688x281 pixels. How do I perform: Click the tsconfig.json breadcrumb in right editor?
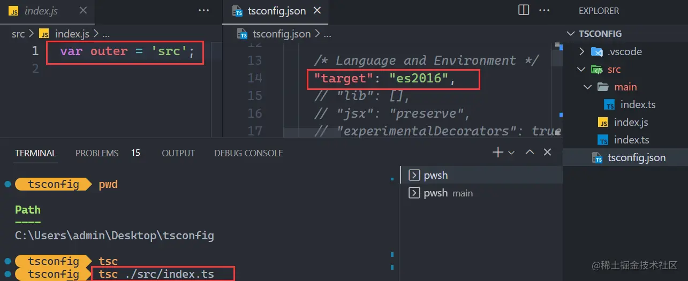(282, 34)
